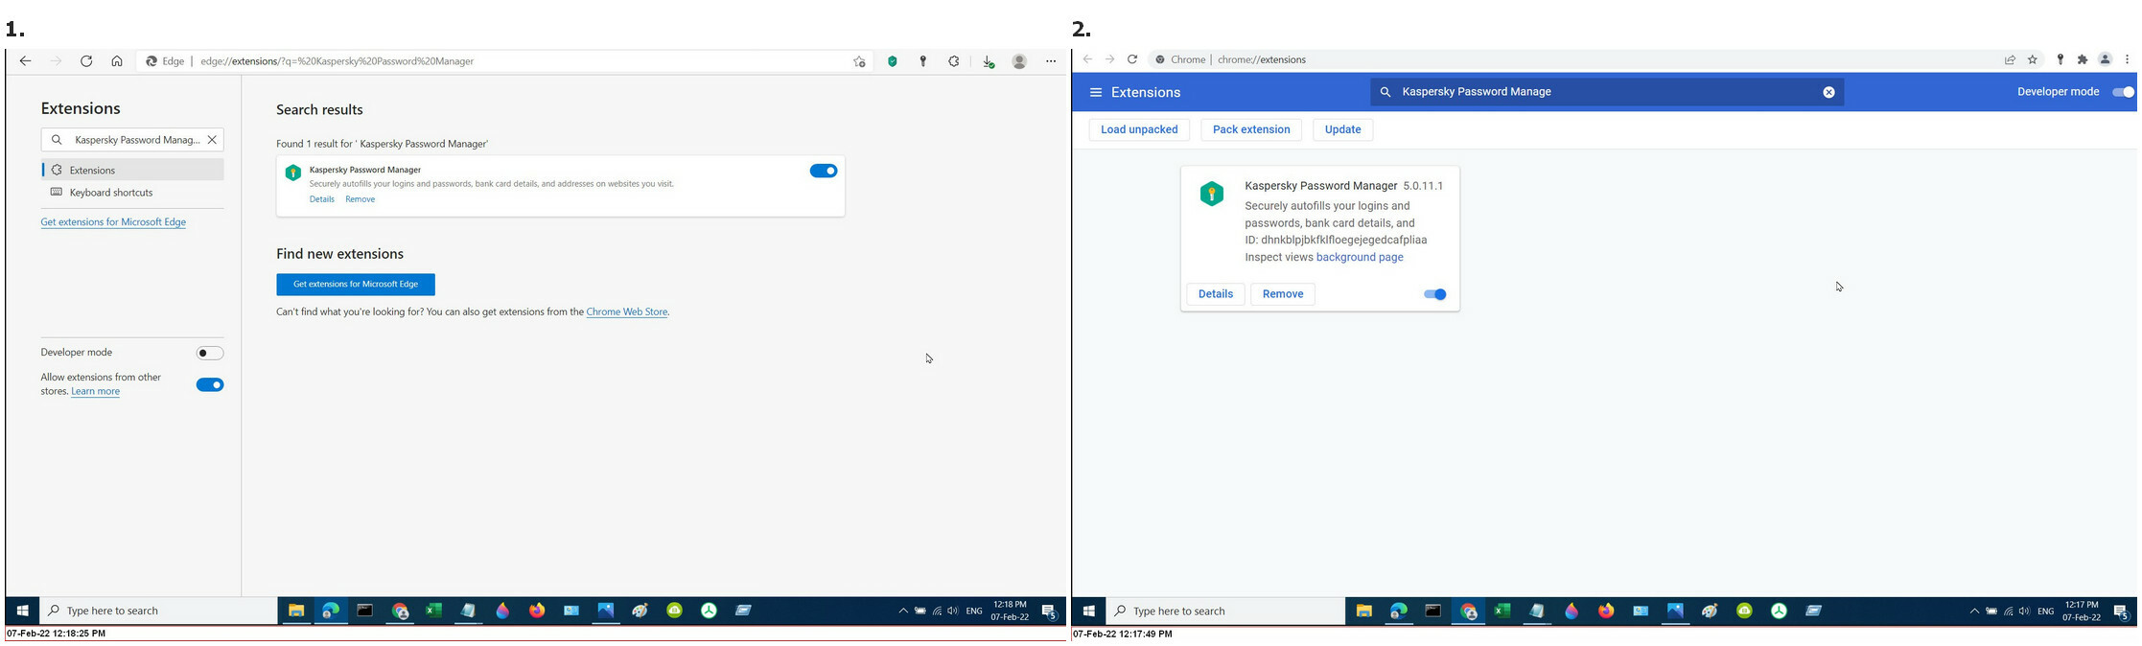The height and width of the screenshot is (646, 2142).
Task: Open the green Kaspersky shield extension in Edge
Action: click(x=893, y=61)
